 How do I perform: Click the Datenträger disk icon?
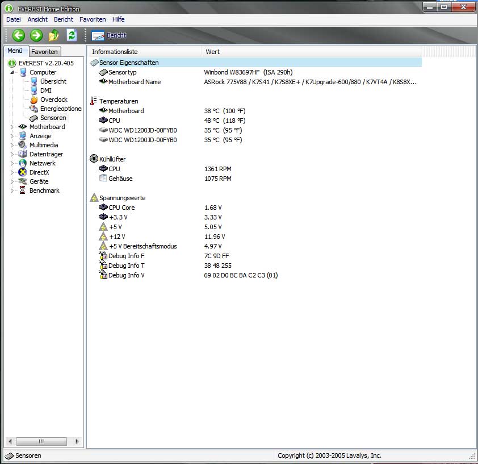[x=23, y=154]
